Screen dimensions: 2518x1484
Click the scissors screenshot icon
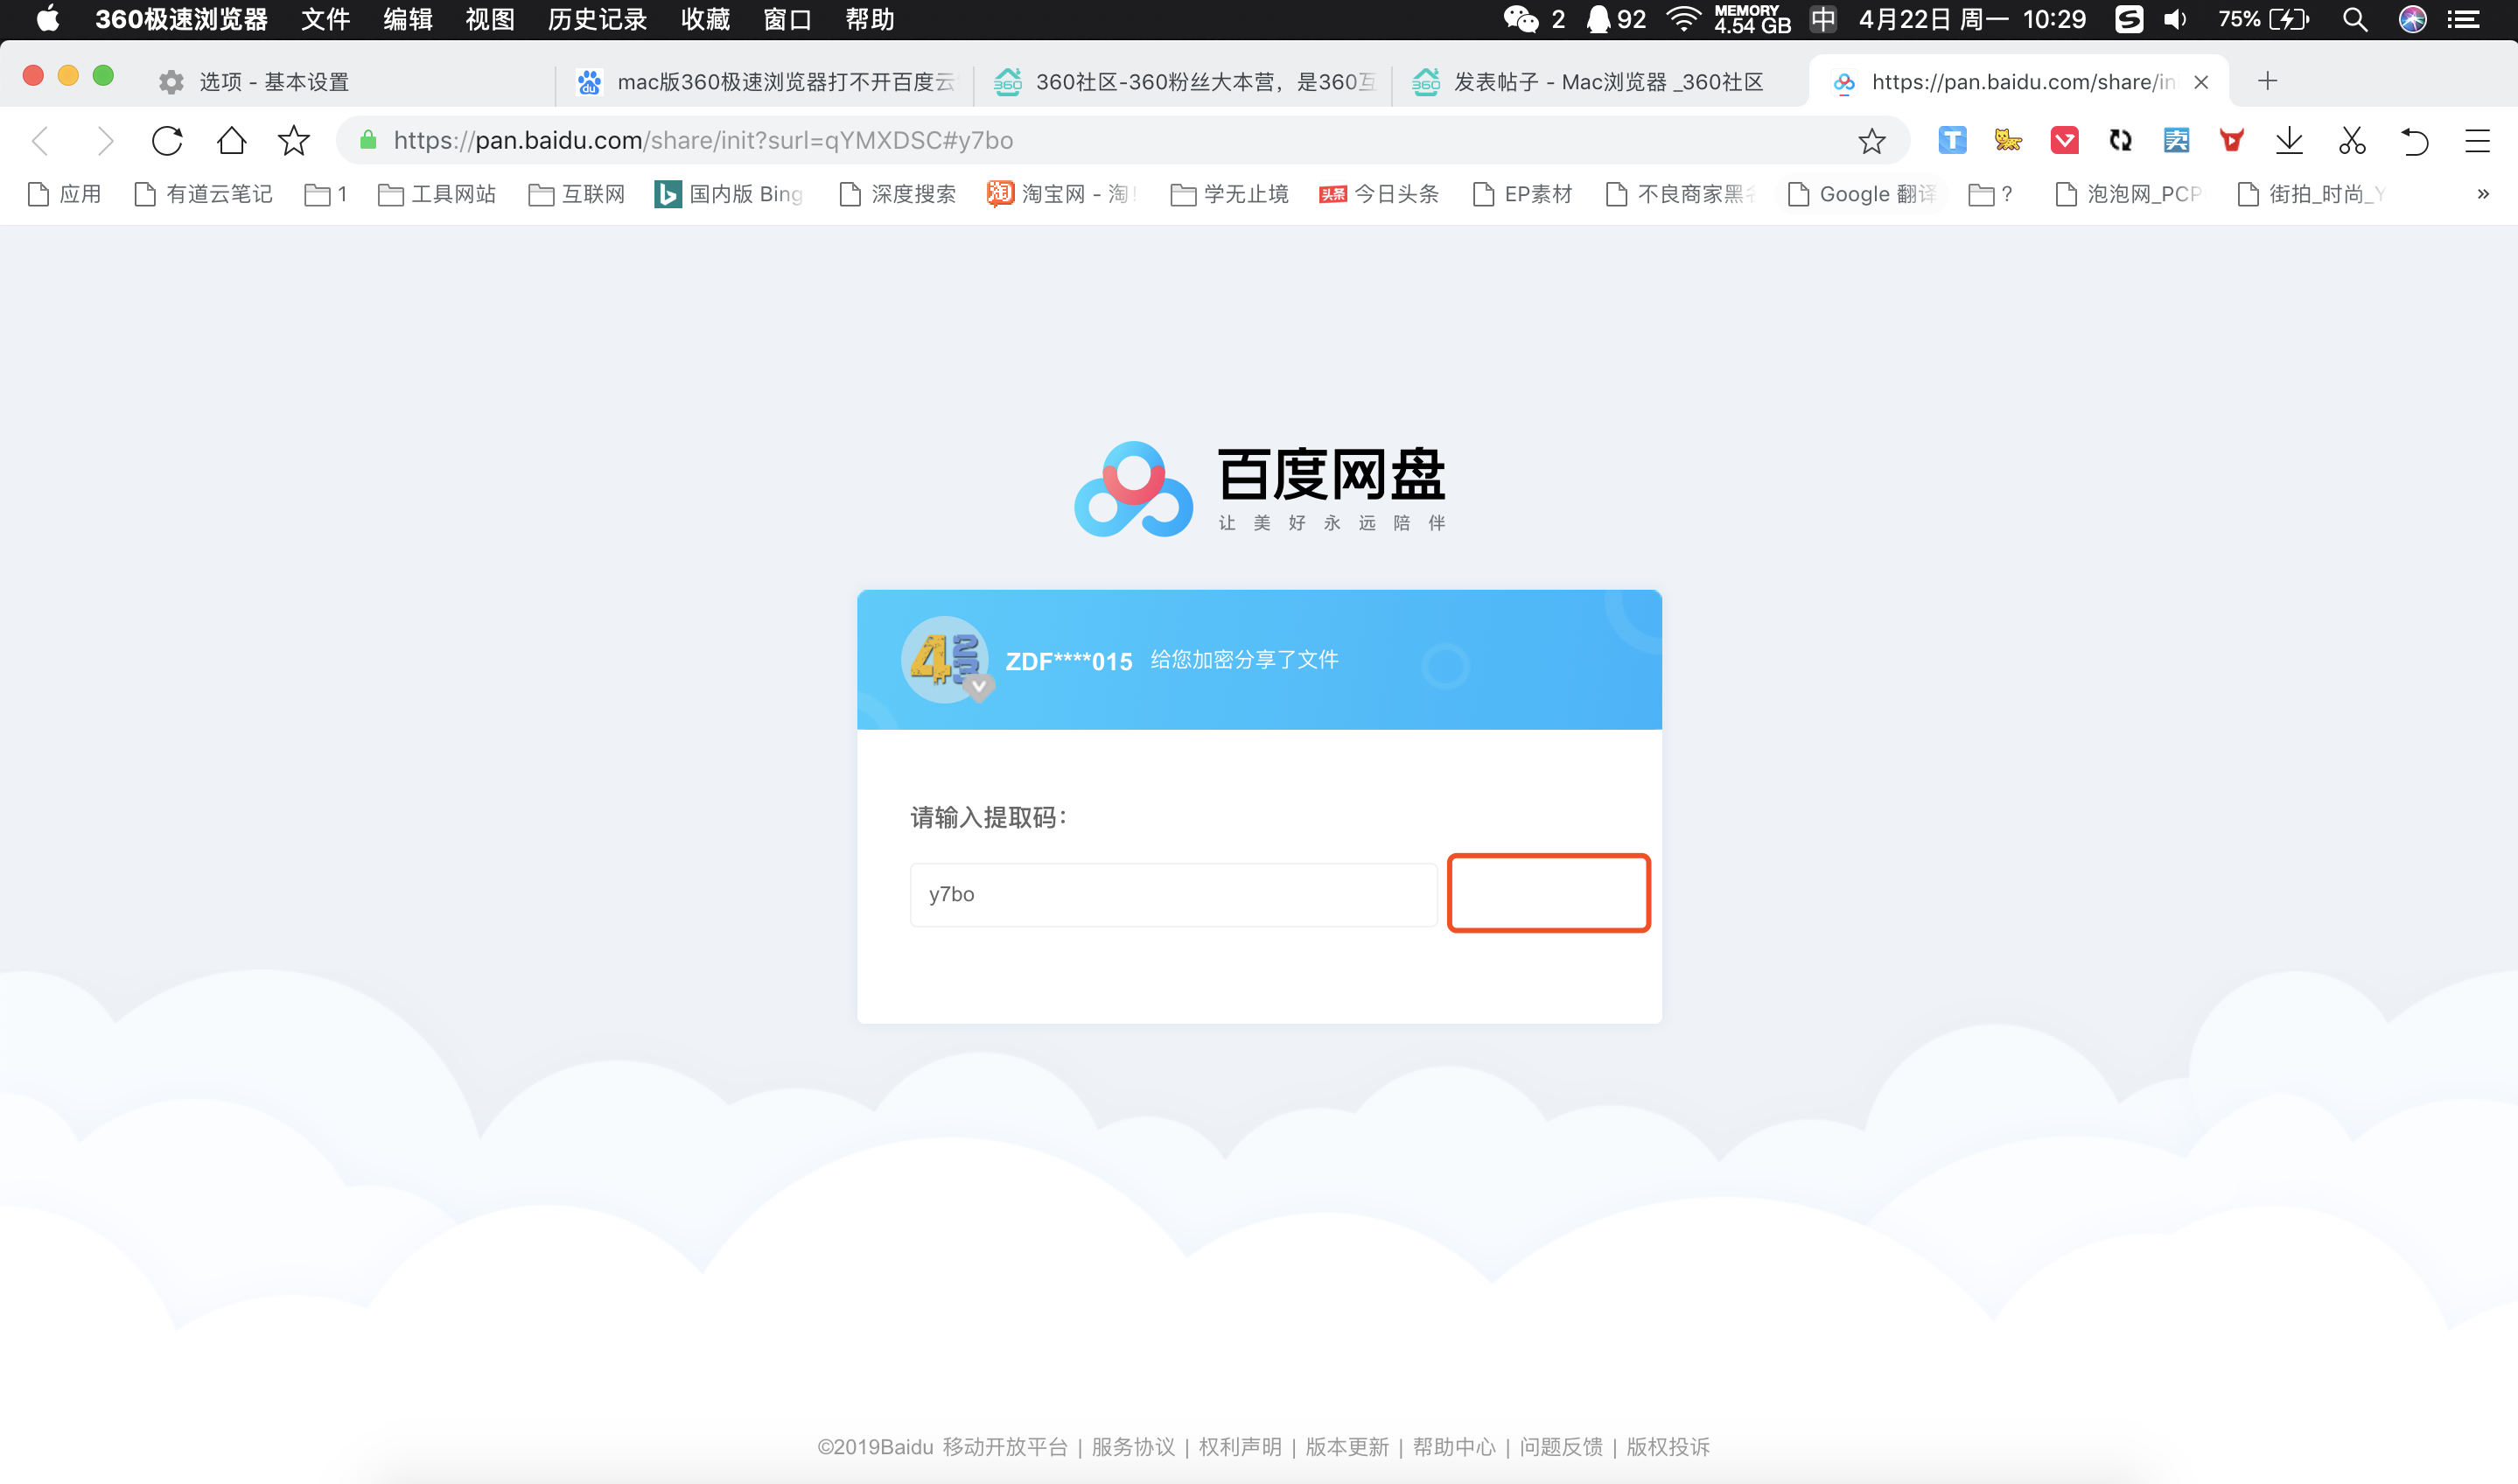(2351, 140)
